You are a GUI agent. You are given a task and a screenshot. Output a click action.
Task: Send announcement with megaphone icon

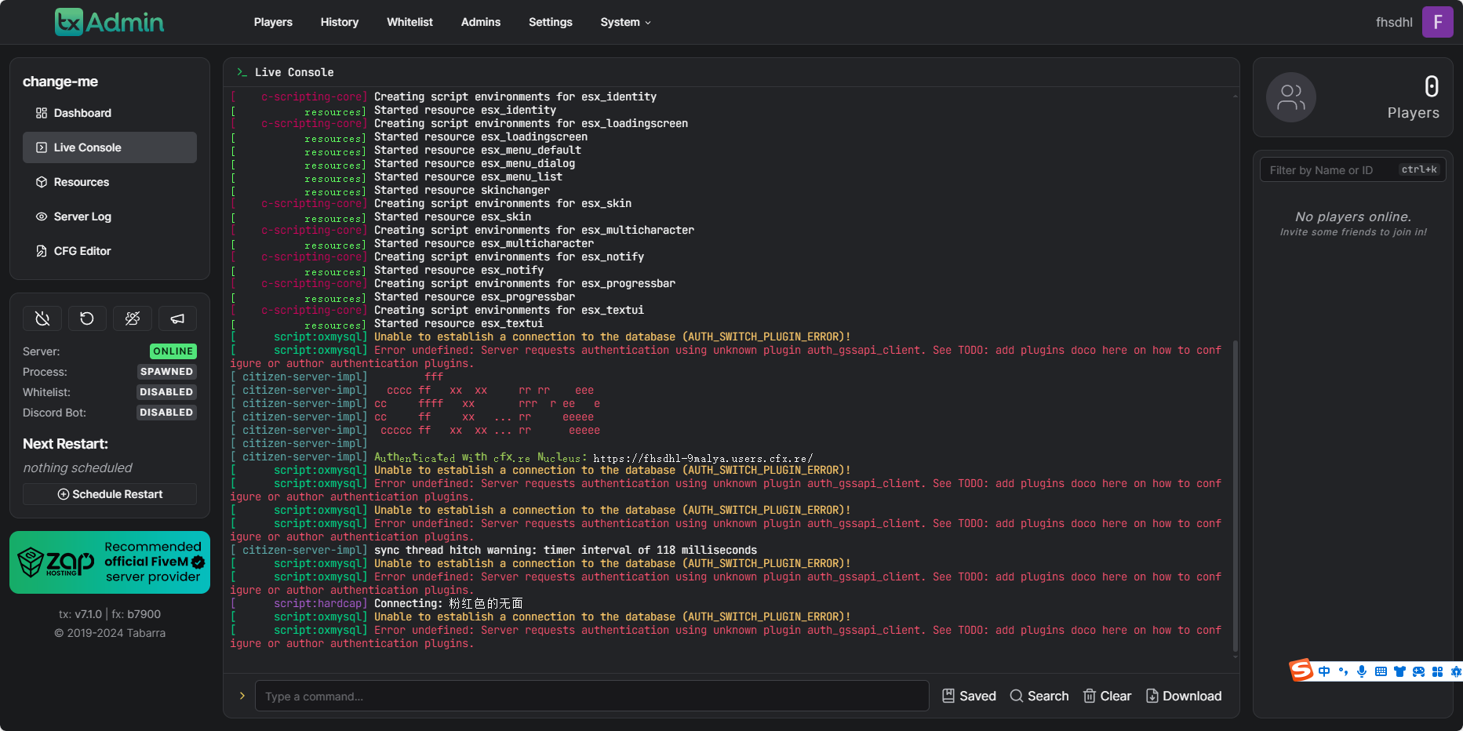pyautogui.click(x=177, y=318)
